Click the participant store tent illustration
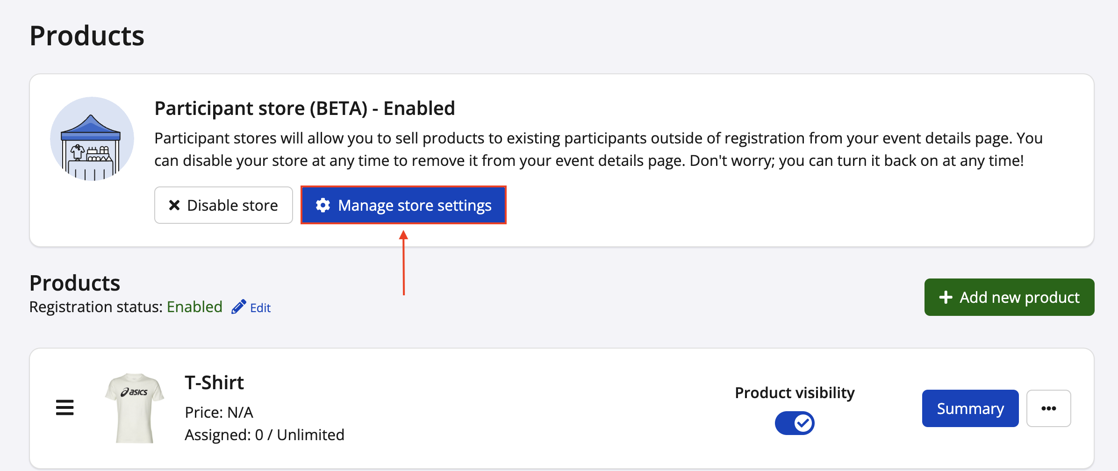Image resolution: width=1118 pixels, height=471 pixels. tap(92, 139)
